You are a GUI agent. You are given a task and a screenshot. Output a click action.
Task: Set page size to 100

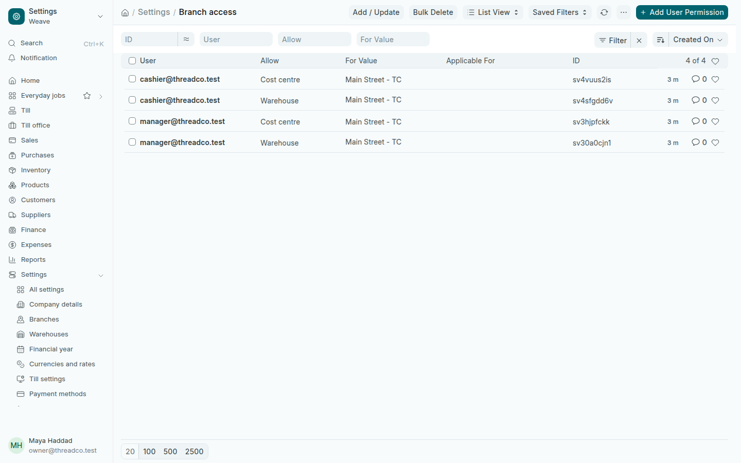(x=149, y=452)
